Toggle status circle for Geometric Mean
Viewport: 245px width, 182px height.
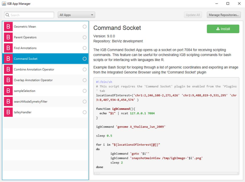coord(85,27)
